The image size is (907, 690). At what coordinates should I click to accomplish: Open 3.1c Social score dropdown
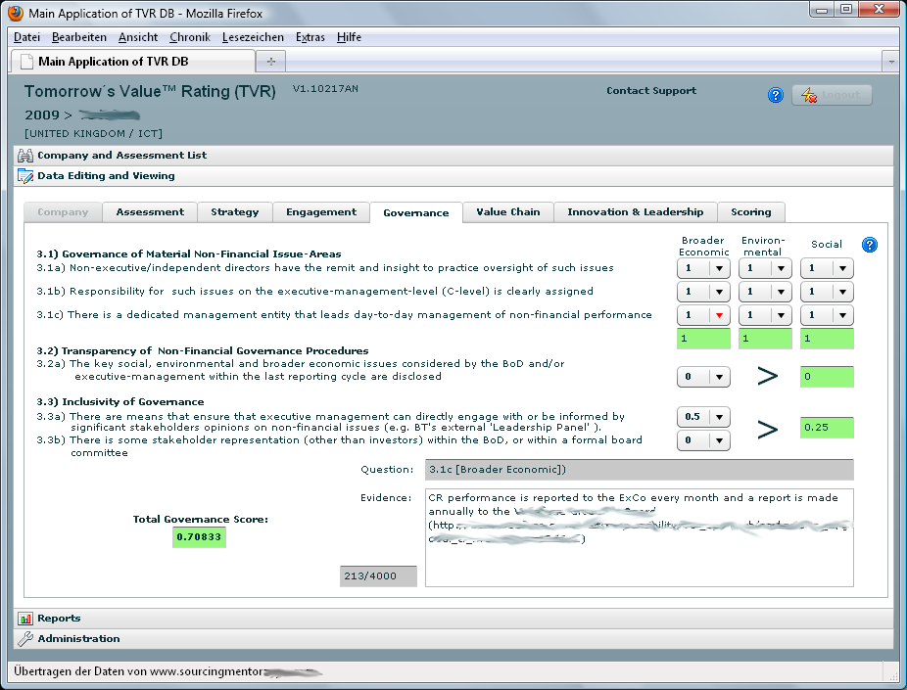pos(840,315)
